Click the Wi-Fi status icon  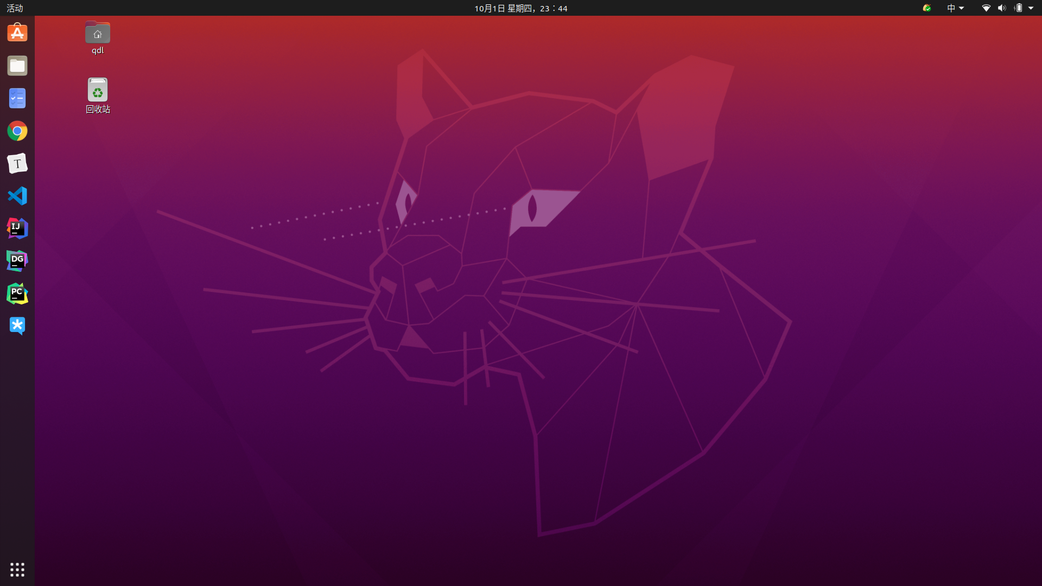pos(986,8)
